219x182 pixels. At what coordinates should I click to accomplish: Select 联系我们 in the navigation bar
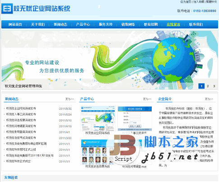(196, 24)
